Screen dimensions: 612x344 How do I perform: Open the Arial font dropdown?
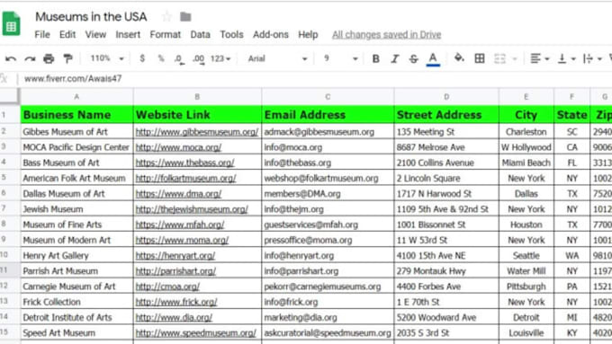(277, 58)
